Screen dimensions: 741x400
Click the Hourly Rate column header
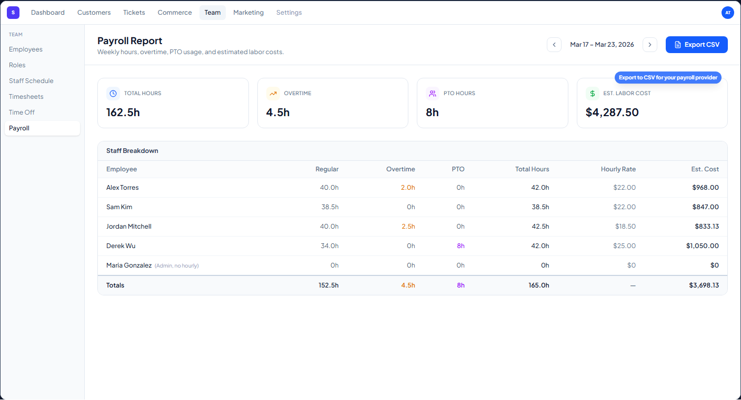pos(618,169)
